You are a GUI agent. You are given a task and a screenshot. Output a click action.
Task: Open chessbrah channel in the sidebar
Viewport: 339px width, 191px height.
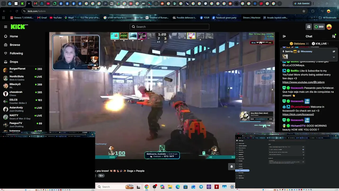pos(23,93)
